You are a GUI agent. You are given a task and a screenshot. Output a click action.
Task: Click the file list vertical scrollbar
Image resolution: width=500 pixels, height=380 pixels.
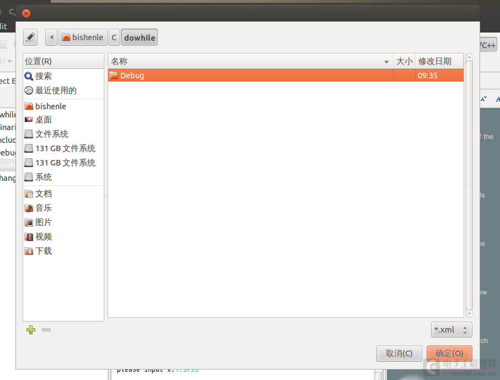point(469,185)
